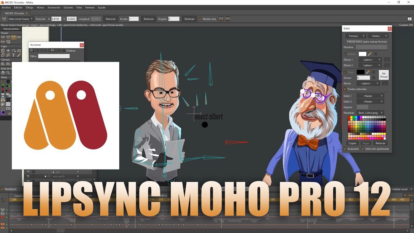Click the white Relleno fill color swatch

pos(363,54)
